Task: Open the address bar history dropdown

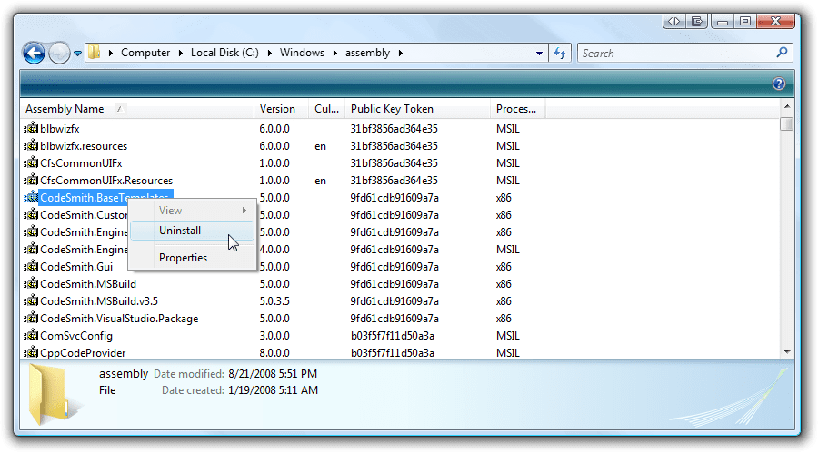Action: click(539, 54)
